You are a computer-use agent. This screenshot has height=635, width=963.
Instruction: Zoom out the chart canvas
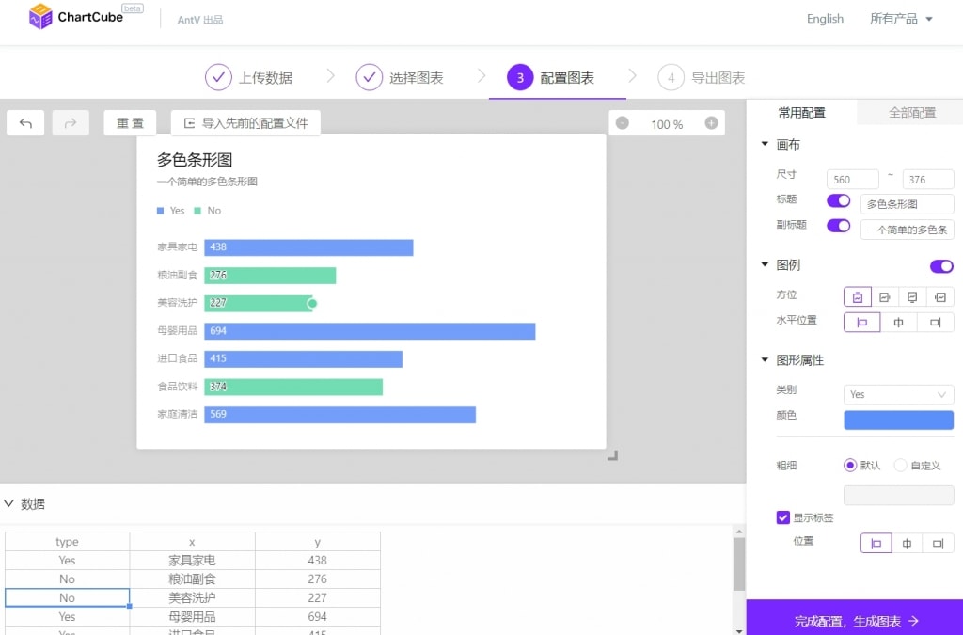tap(623, 123)
